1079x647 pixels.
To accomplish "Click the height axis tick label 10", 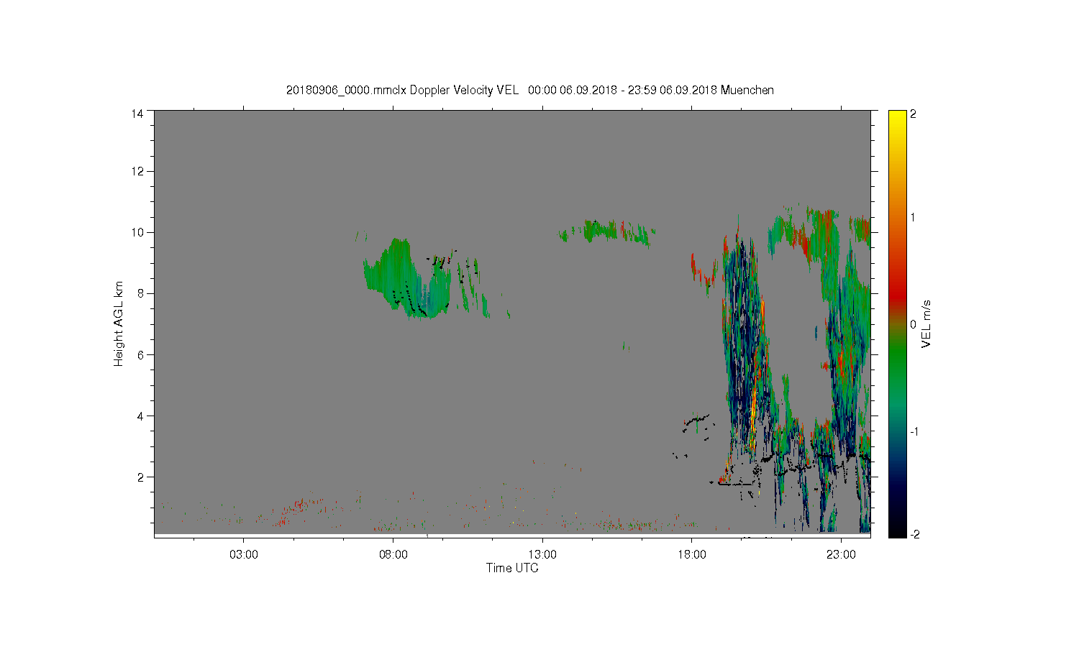I will point(137,232).
